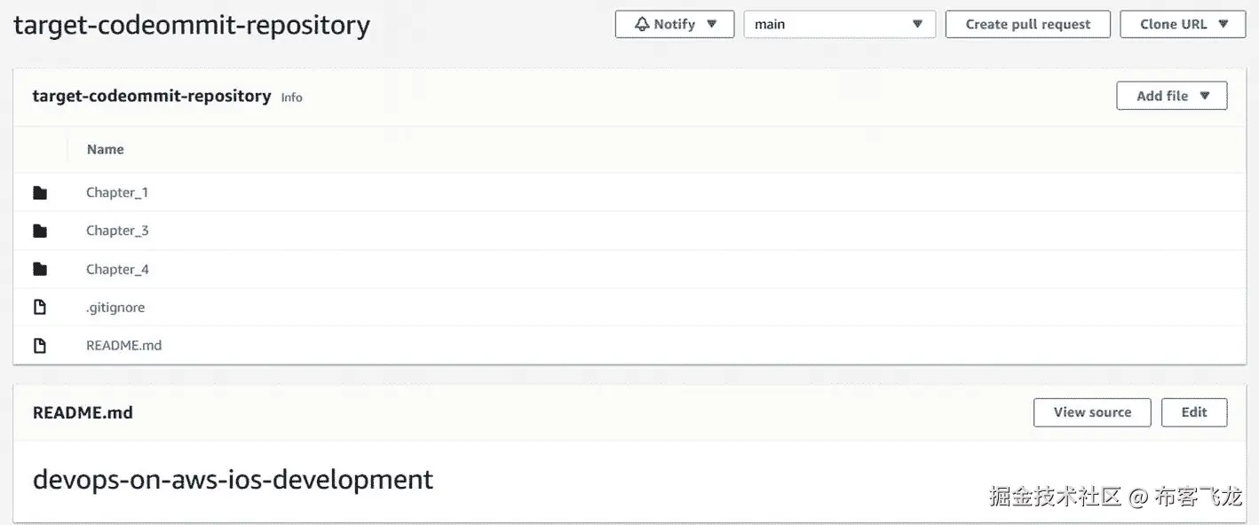Image resolution: width=1259 pixels, height=525 pixels.
Task: Click the View source button
Action: [1092, 412]
